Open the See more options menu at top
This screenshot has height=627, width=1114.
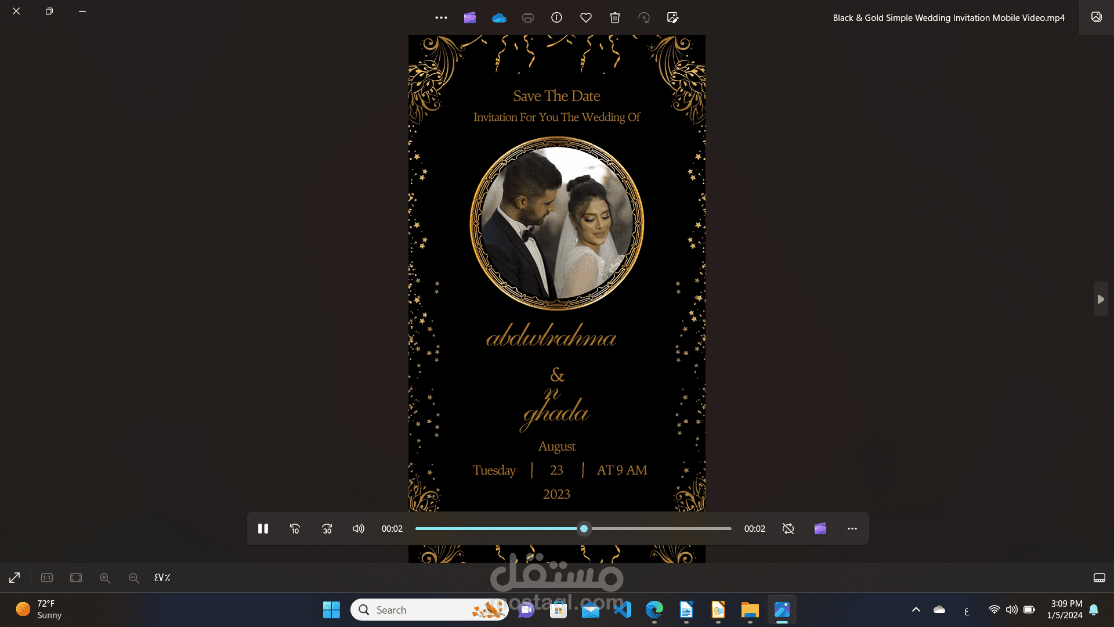point(441,18)
